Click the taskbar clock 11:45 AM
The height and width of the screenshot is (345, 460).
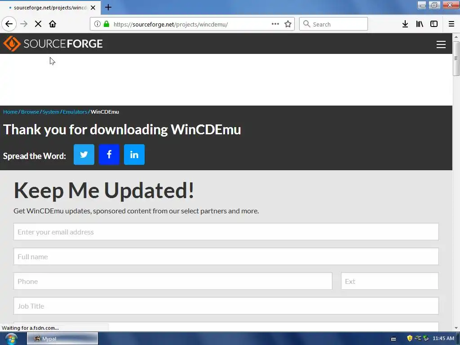pos(443,338)
